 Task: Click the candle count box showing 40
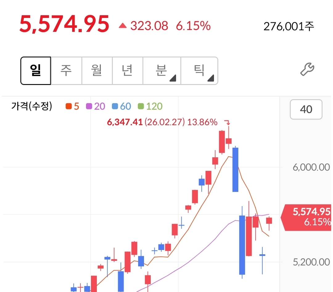tap(306, 109)
